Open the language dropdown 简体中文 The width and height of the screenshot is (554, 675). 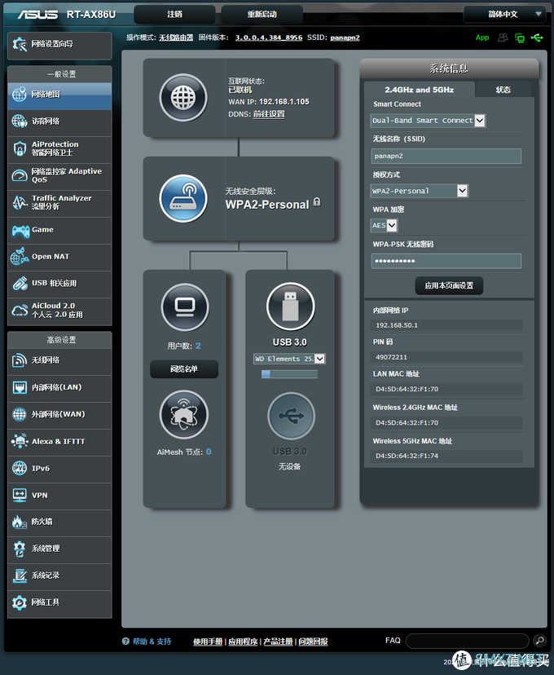[x=506, y=14]
